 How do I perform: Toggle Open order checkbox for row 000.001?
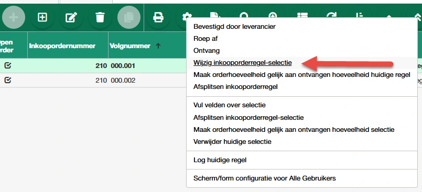pyautogui.click(x=8, y=65)
